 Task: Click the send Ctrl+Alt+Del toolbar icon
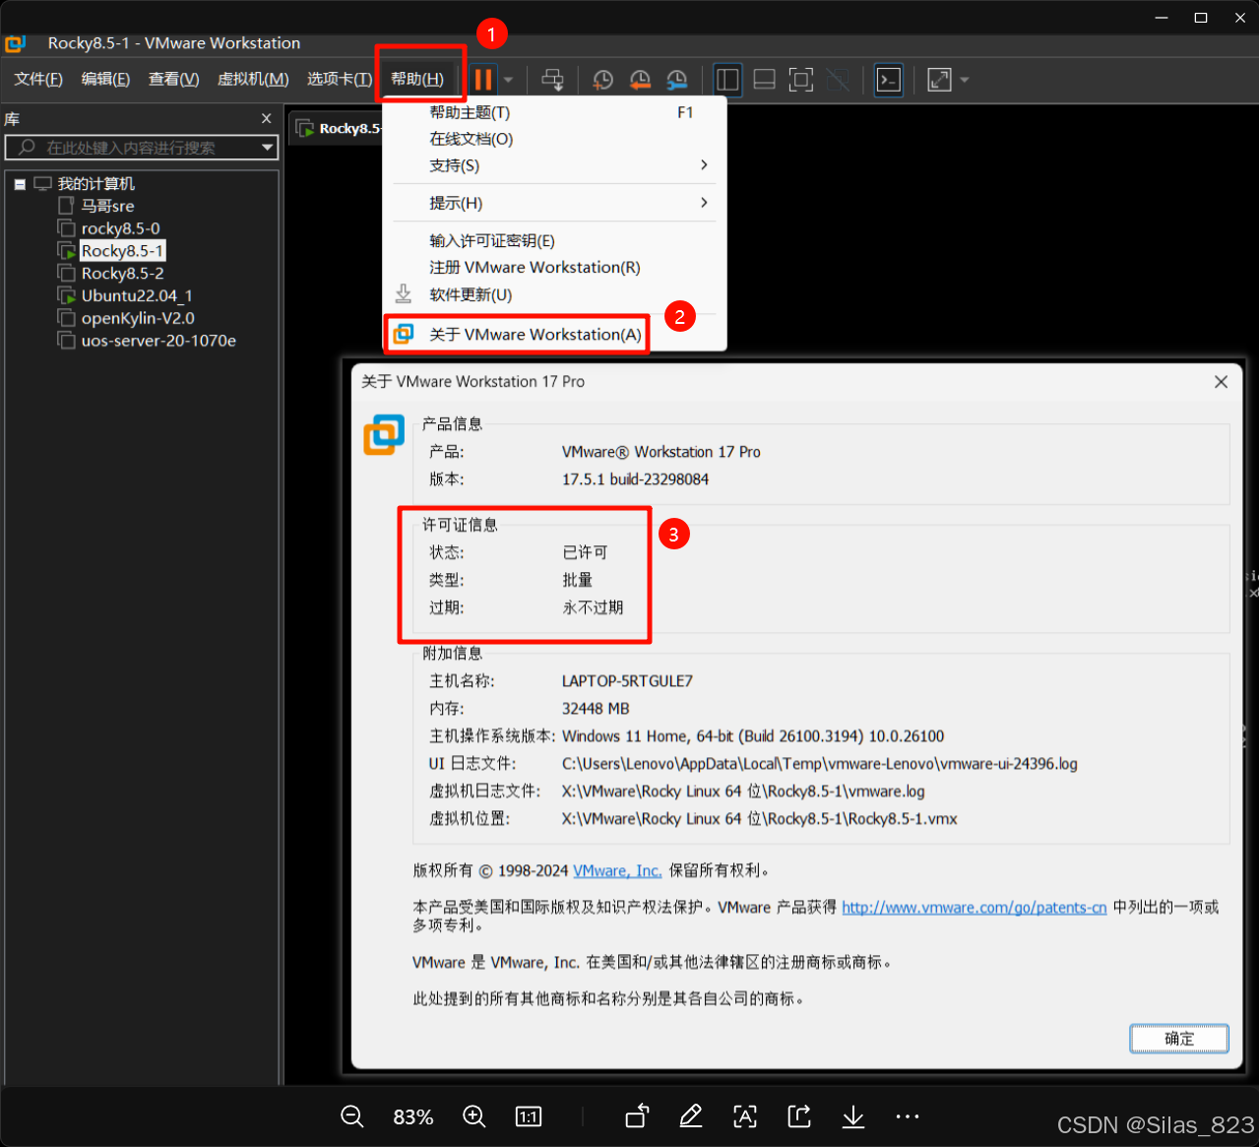tap(553, 80)
